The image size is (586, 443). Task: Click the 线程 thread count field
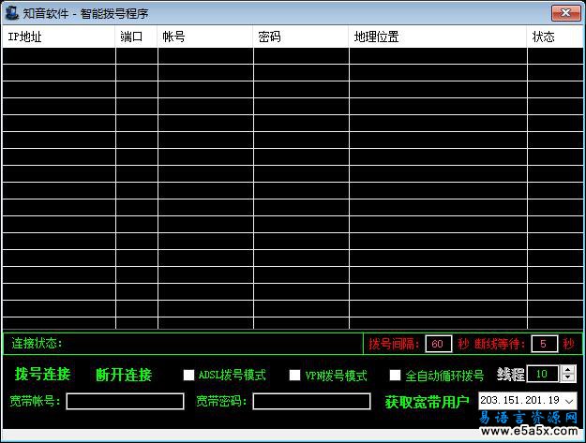[542, 374]
